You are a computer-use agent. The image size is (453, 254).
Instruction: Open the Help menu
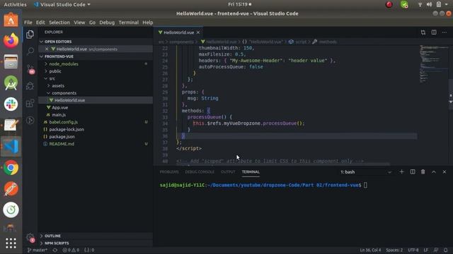[x=148, y=23]
